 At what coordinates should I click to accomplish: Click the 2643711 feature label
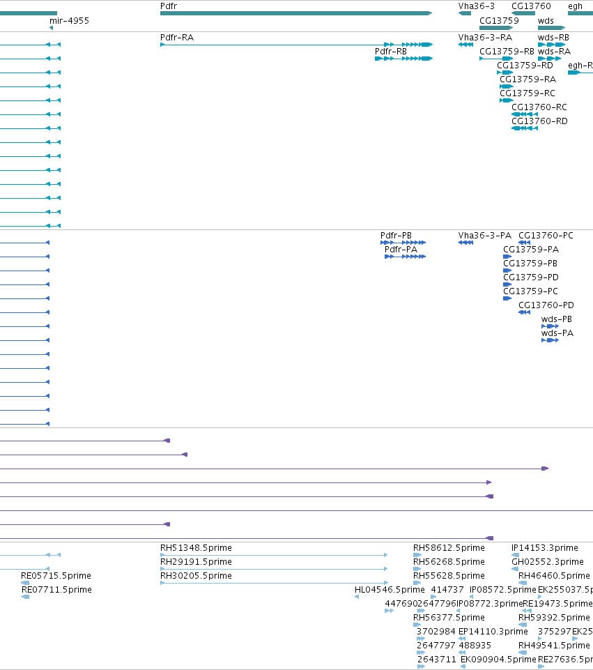click(436, 660)
